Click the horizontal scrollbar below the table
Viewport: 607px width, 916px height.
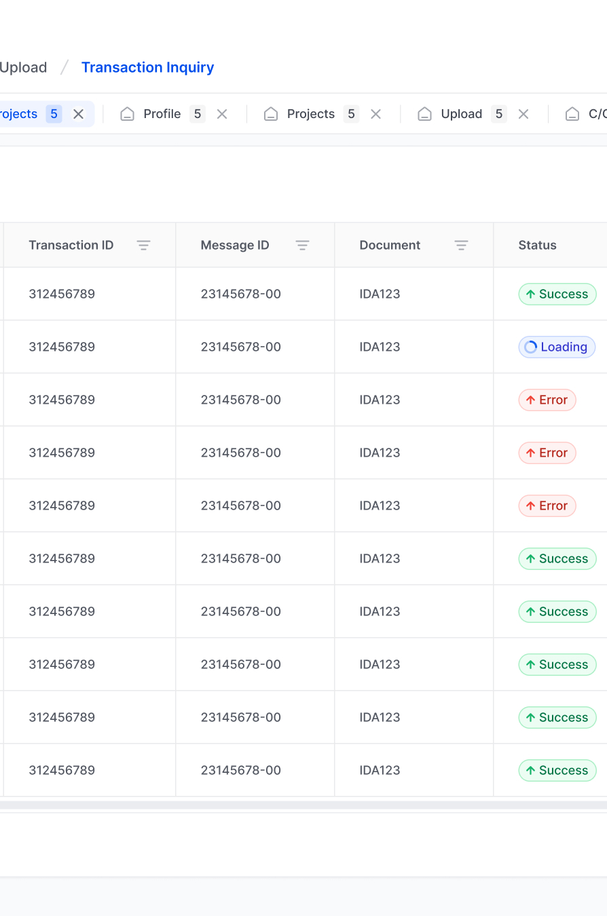tap(303, 805)
